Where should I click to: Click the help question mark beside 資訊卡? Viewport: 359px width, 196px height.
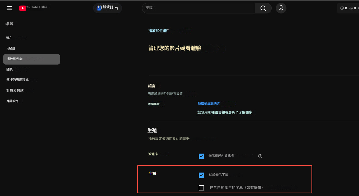pos(260,156)
